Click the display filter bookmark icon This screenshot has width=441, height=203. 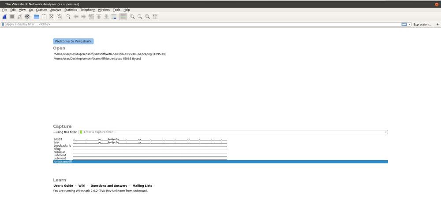(3, 24)
